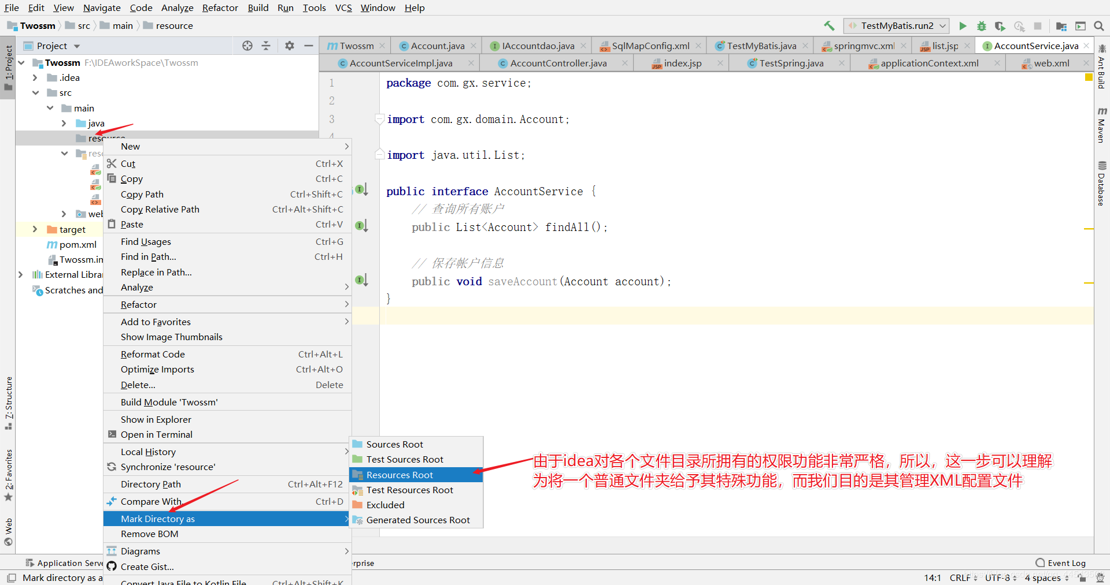Click the yellow warning indicator square
This screenshot has height=585, width=1110.
tap(1089, 77)
